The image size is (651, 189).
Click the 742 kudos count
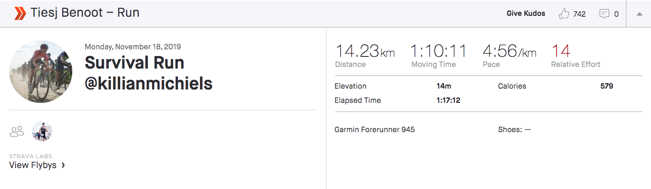pos(579,14)
